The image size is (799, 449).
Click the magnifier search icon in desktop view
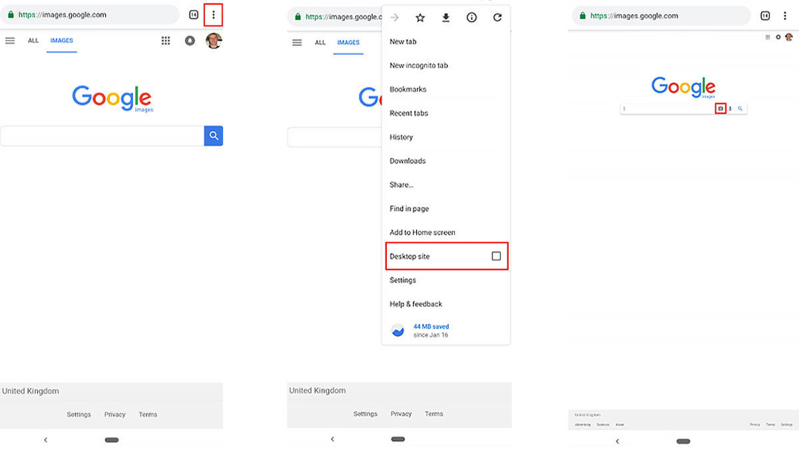point(740,108)
